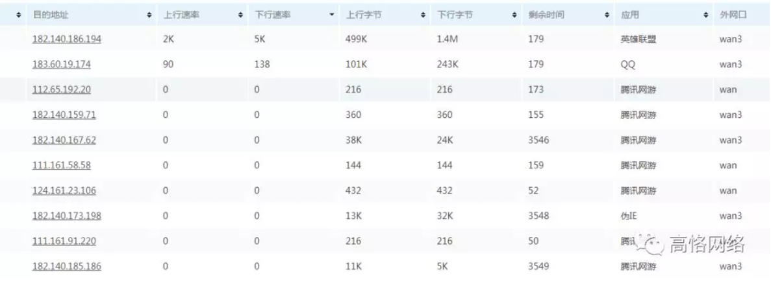The height and width of the screenshot is (281, 771).
Task: Select the 伪IE application cell
Action: [630, 216]
